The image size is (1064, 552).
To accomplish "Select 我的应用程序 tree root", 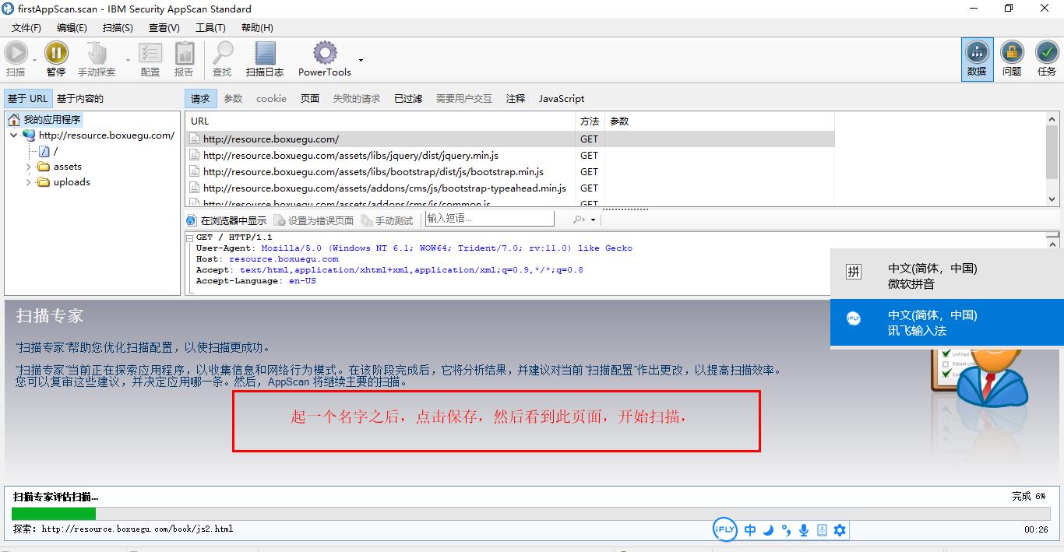I will [51, 120].
